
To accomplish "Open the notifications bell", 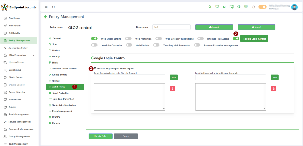I will (x=254, y=7).
